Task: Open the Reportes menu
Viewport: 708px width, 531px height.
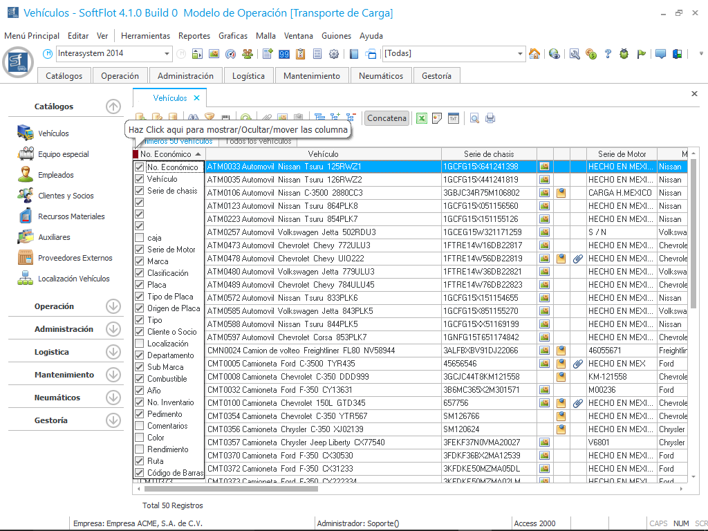Action: click(194, 36)
